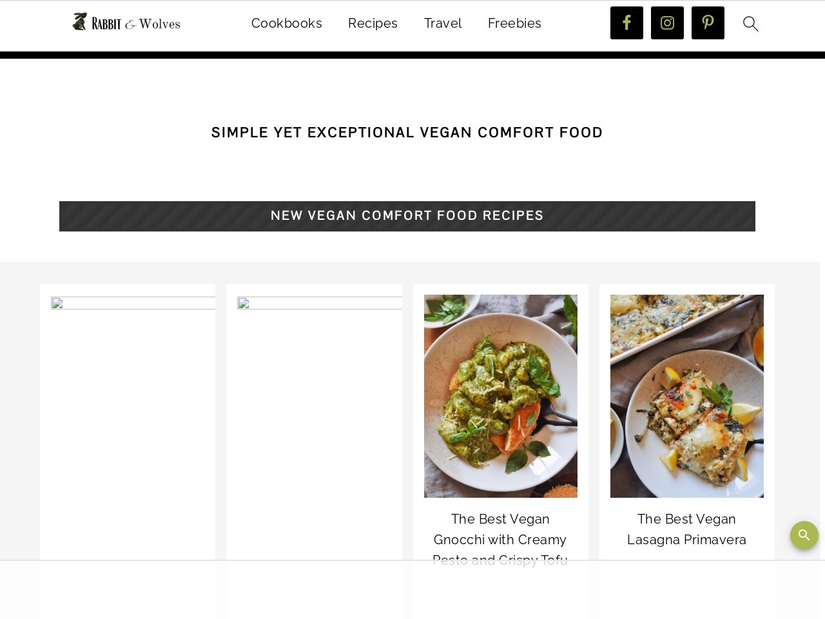
Task: Click the lasagna primavera recipe photo
Action: point(687,396)
